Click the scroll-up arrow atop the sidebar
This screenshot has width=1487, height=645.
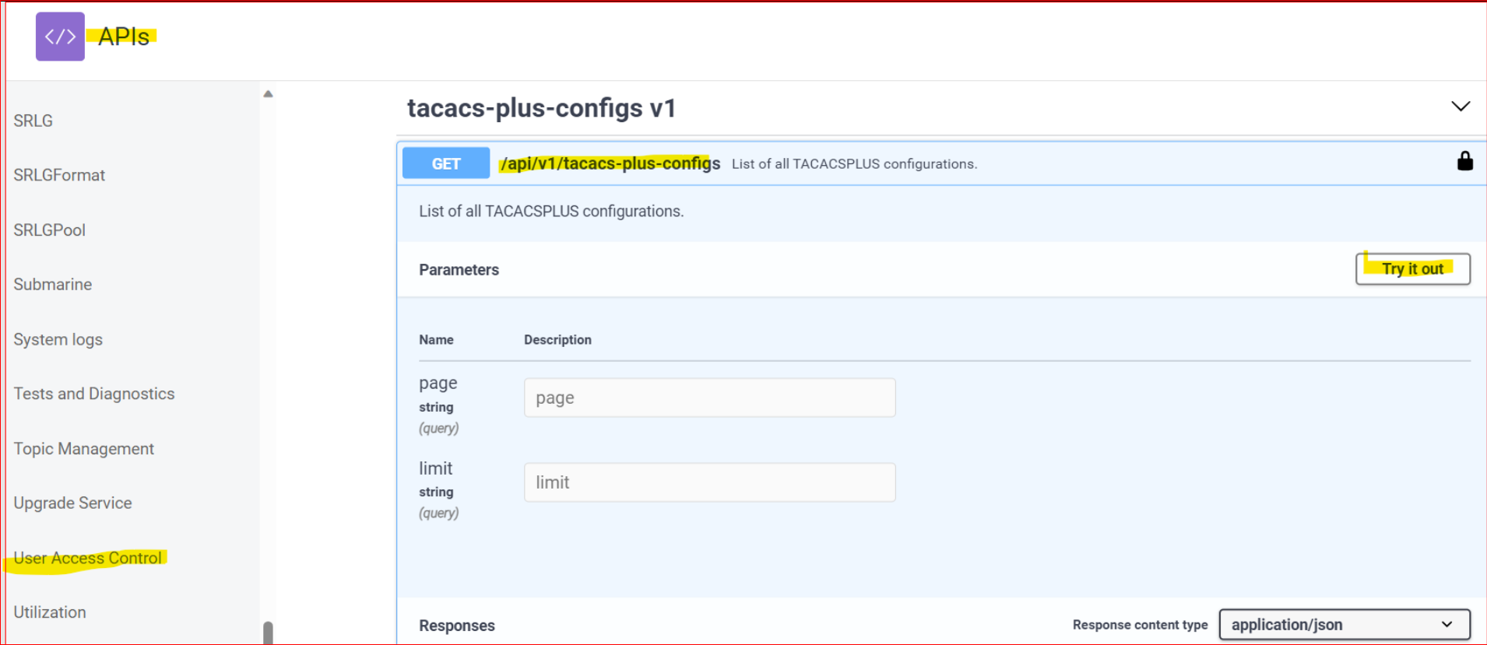(x=268, y=93)
